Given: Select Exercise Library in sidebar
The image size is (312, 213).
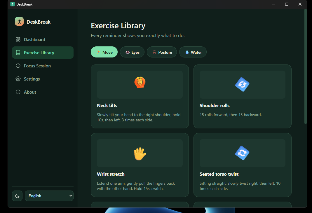Looking at the screenshot, I should click(43, 53).
